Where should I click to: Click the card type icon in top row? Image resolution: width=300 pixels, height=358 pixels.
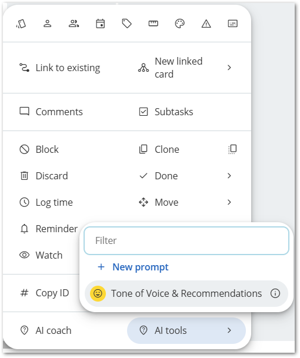pos(21,24)
